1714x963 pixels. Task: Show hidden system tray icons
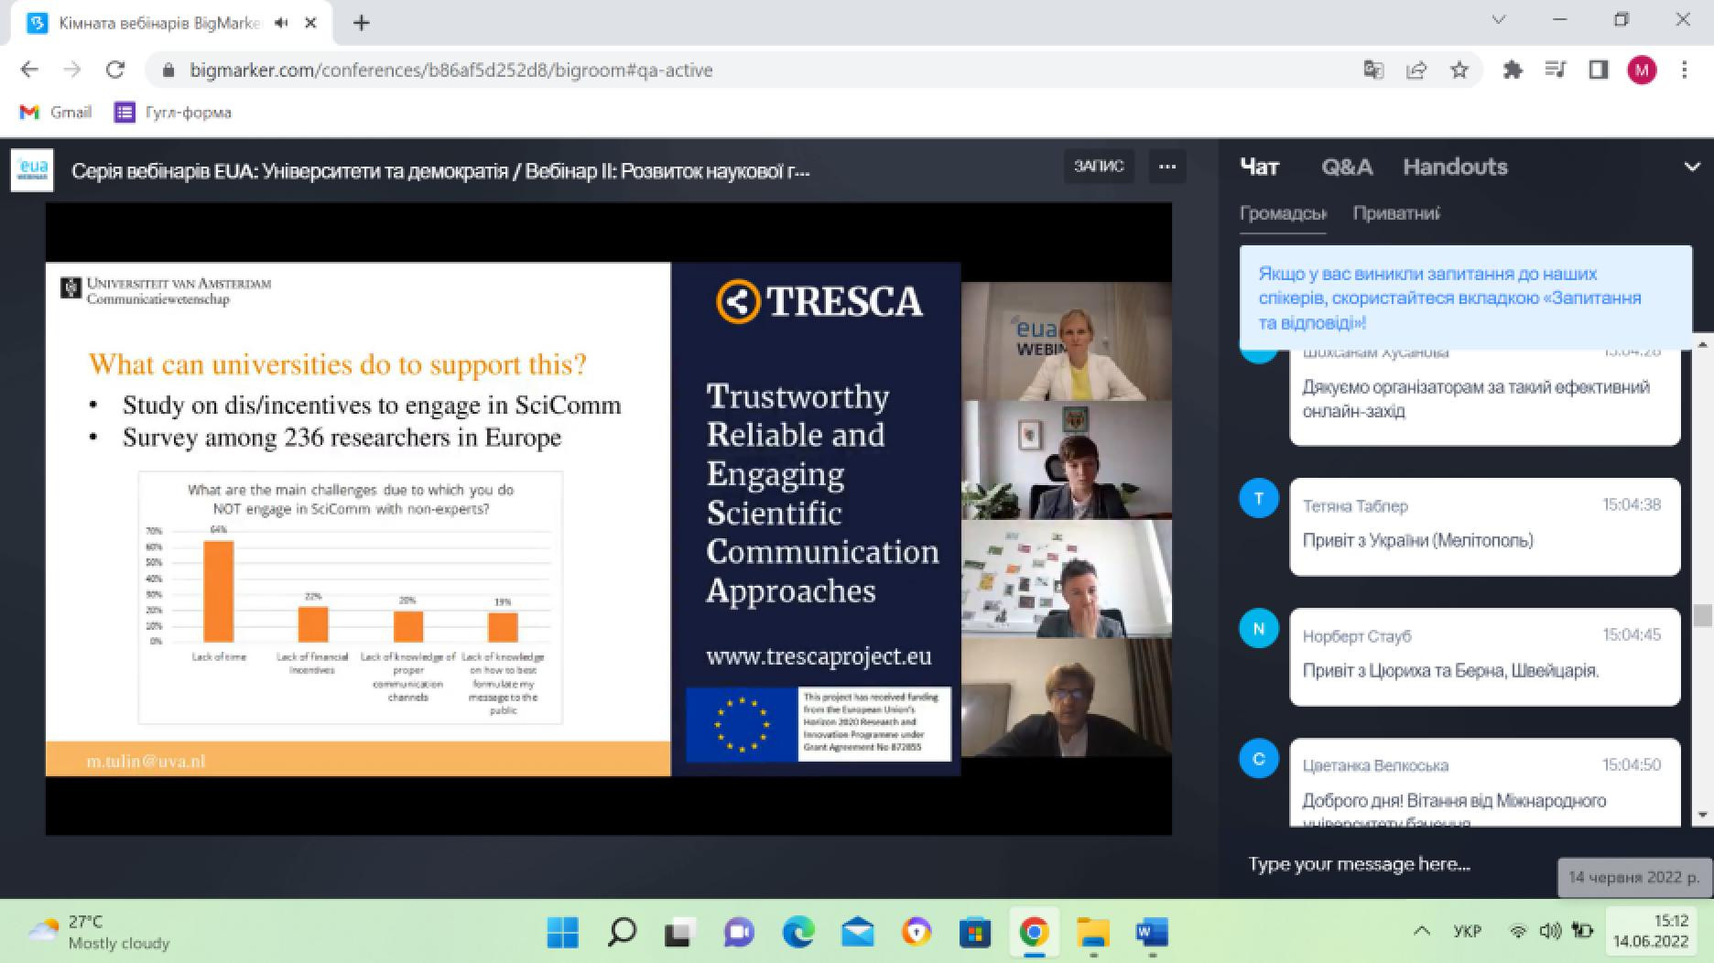pos(1421,931)
